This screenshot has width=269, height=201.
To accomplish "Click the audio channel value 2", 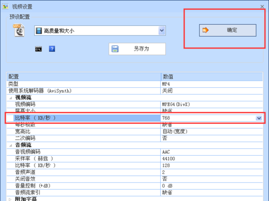I will click(x=211, y=172).
